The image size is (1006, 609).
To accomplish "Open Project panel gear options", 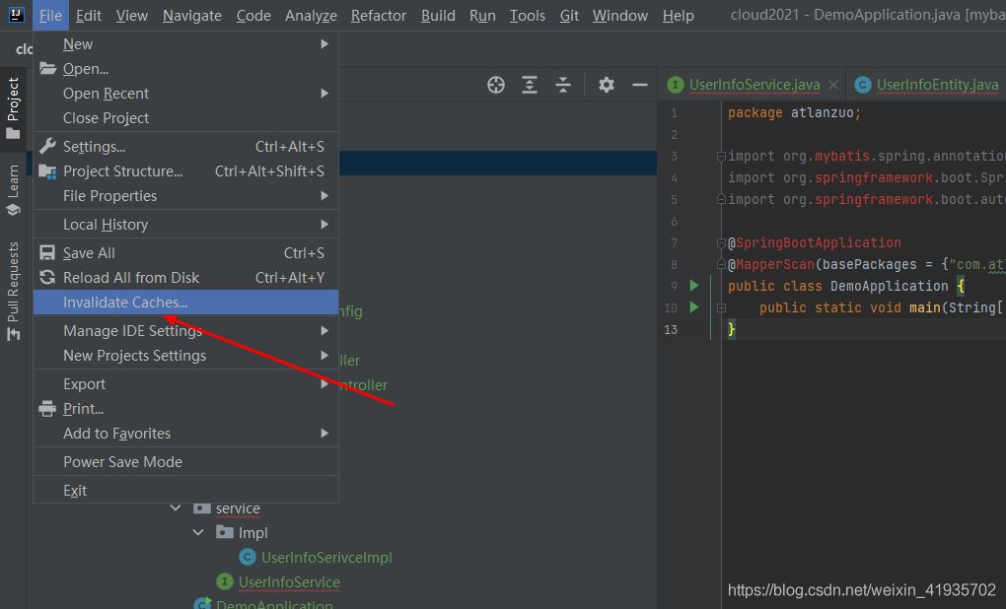I will tap(607, 85).
